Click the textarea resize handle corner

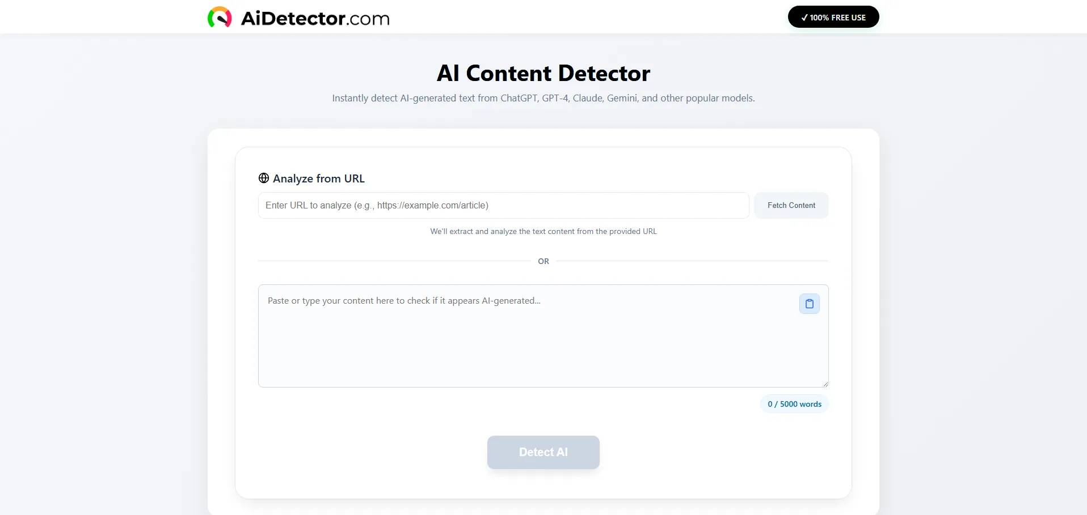(x=825, y=384)
